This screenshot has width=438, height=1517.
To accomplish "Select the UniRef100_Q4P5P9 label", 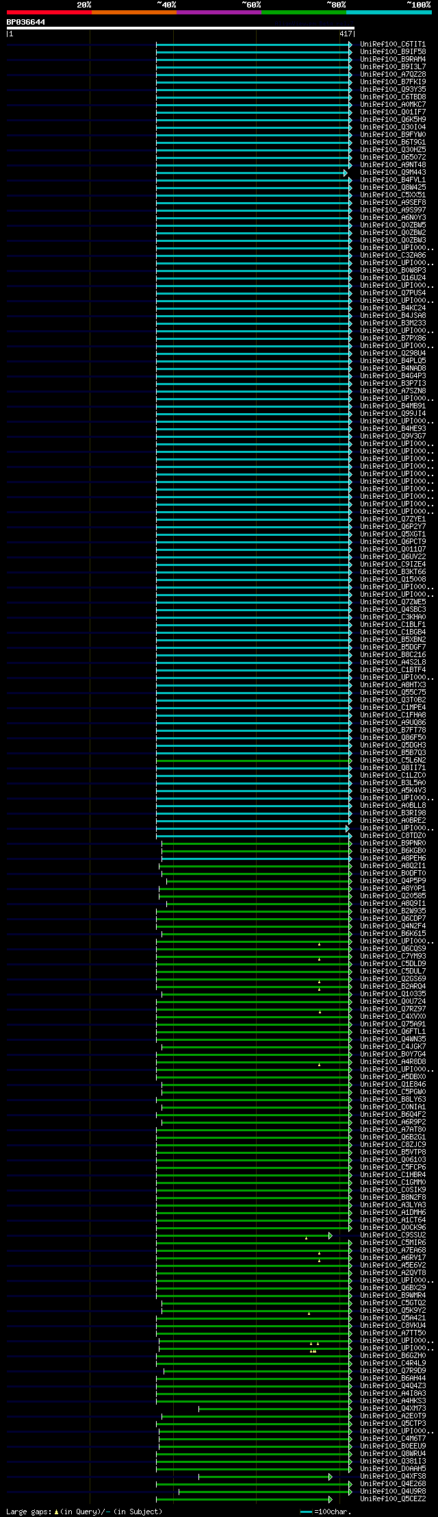I will (393, 880).
